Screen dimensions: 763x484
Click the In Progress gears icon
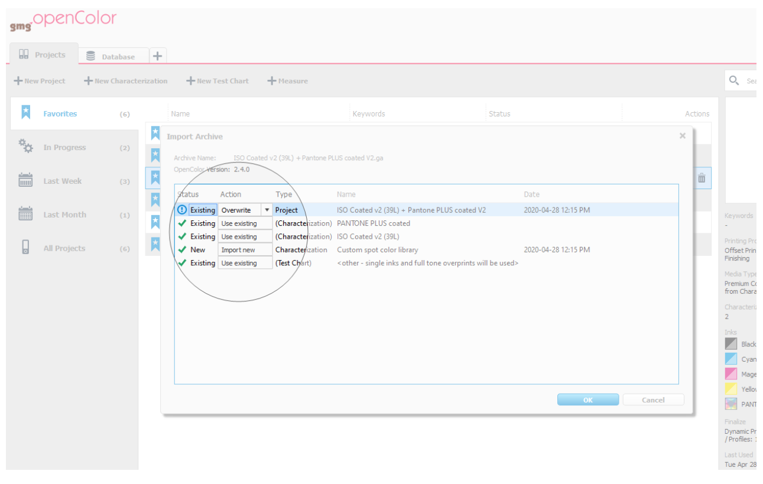[25, 146]
